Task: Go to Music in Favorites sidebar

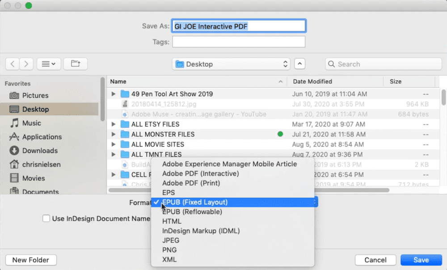Action: (x=31, y=123)
